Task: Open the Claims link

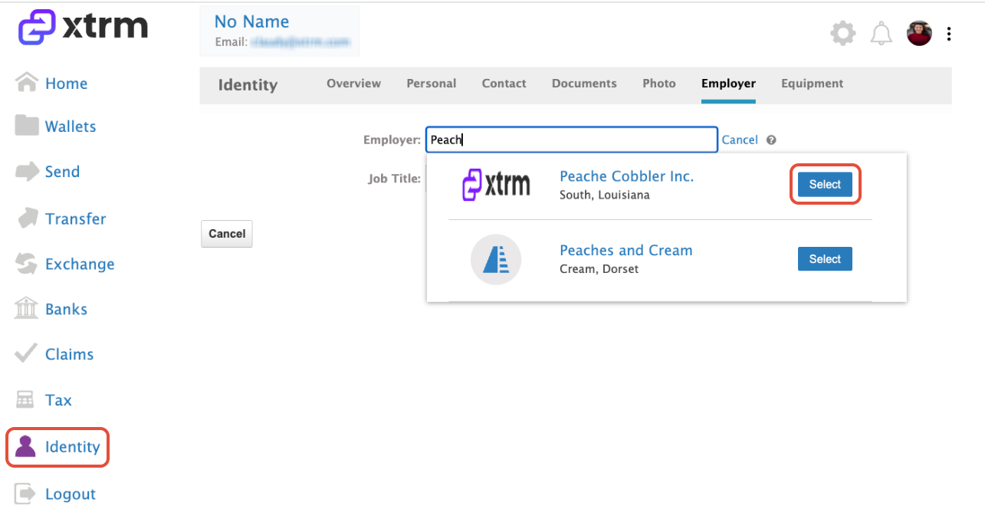Action: coord(69,354)
